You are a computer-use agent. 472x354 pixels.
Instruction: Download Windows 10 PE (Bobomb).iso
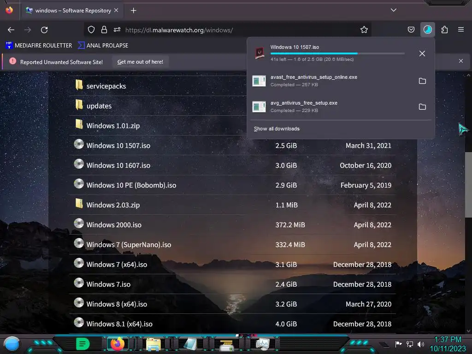click(131, 185)
